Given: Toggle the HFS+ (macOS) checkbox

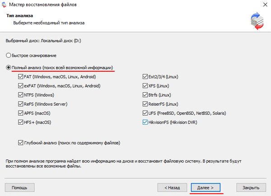Looking at the screenshot, I should [21, 122].
